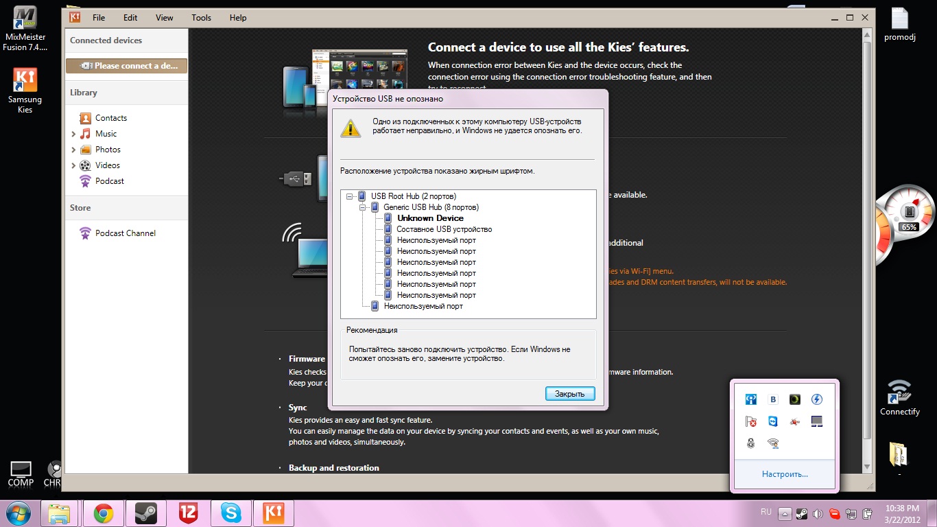This screenshot has width=937, height=527.
Task: Click the VKontakte 'B' tray icon
Action: tap(773, 399)
